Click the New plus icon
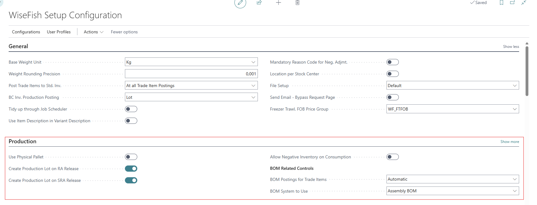Screen dimensions: 537x205 pyautogui.click(x=279, y=3)
